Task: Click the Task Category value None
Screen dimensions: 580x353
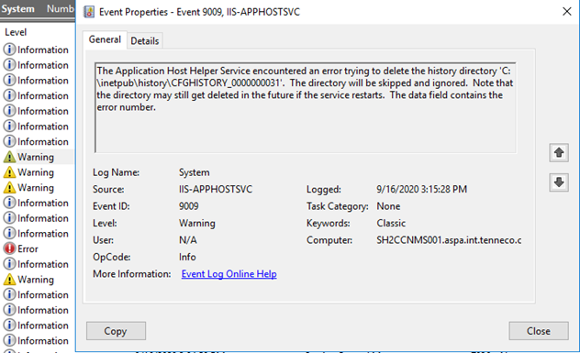Action: point(388,206)
